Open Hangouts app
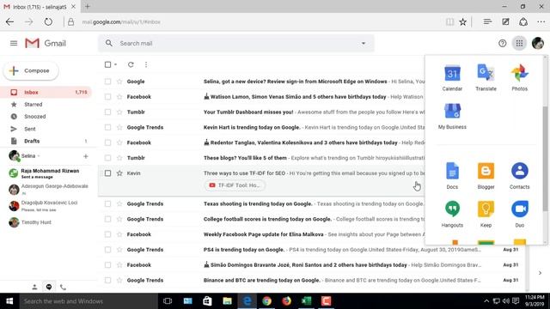 [452, 214]
